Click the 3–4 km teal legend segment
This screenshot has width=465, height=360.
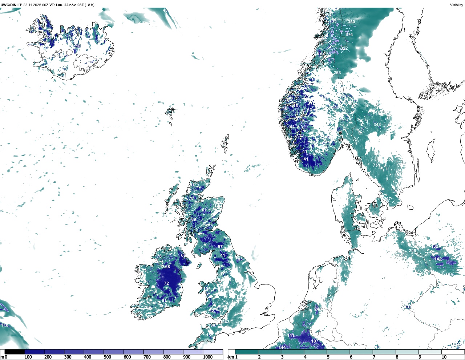point(293,352)
